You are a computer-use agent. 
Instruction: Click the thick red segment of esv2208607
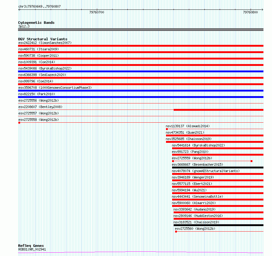pos(219,110)
